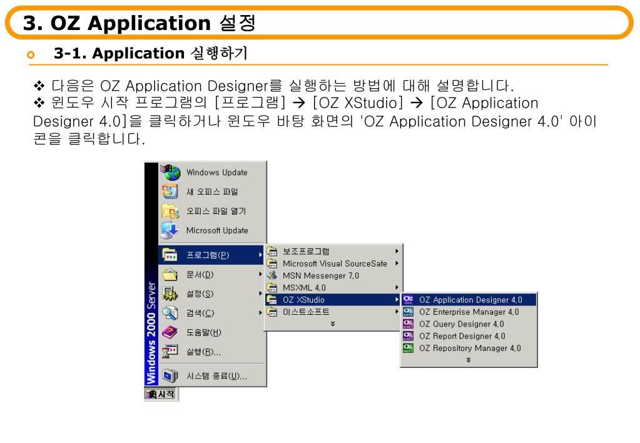This screenshot has width=640, height=443.
Task: Show more items in the programs submenu
Action: [333, 323]
